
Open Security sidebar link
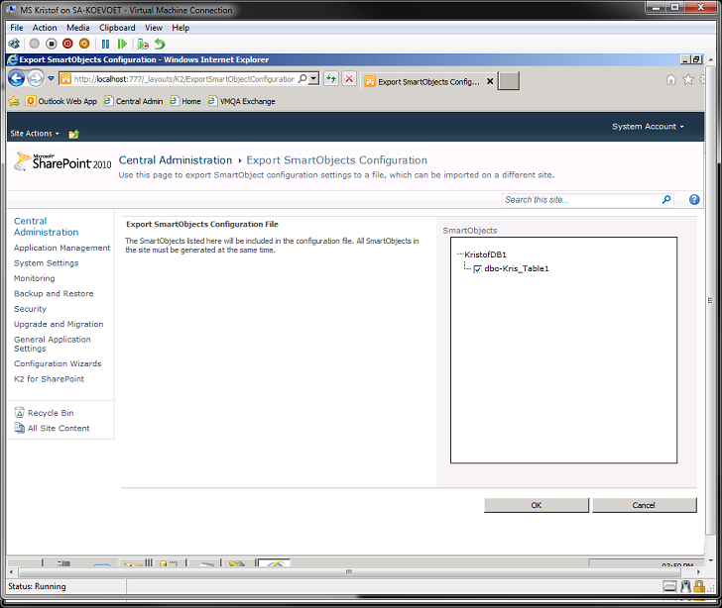30,309
